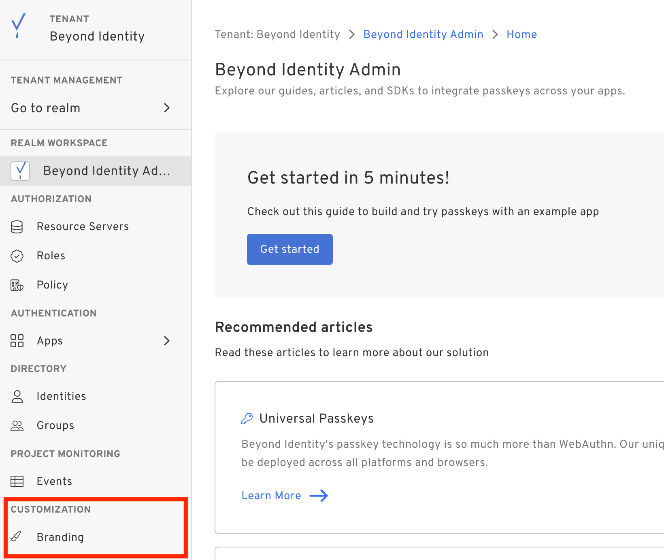Click the Policy building icon

[x=17, y=285]
